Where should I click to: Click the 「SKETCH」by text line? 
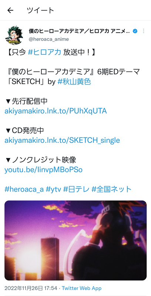tap(30, 81)
